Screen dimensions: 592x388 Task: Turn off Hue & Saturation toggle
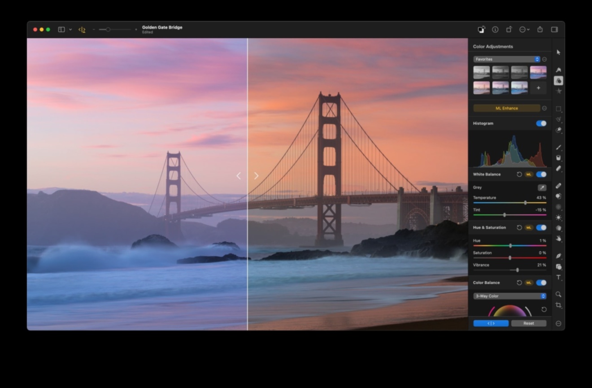(x=541, y=228)
